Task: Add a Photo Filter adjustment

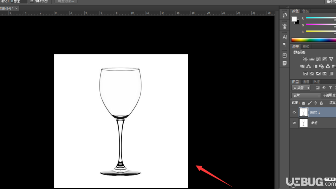Action: [x=321, y=66]
